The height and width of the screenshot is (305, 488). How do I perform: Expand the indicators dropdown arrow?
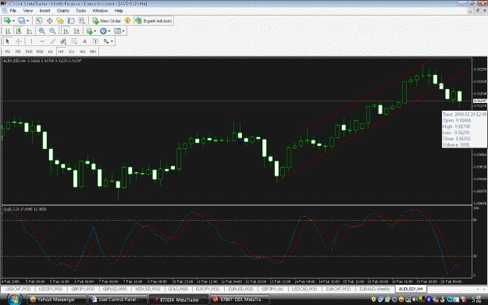95,31
